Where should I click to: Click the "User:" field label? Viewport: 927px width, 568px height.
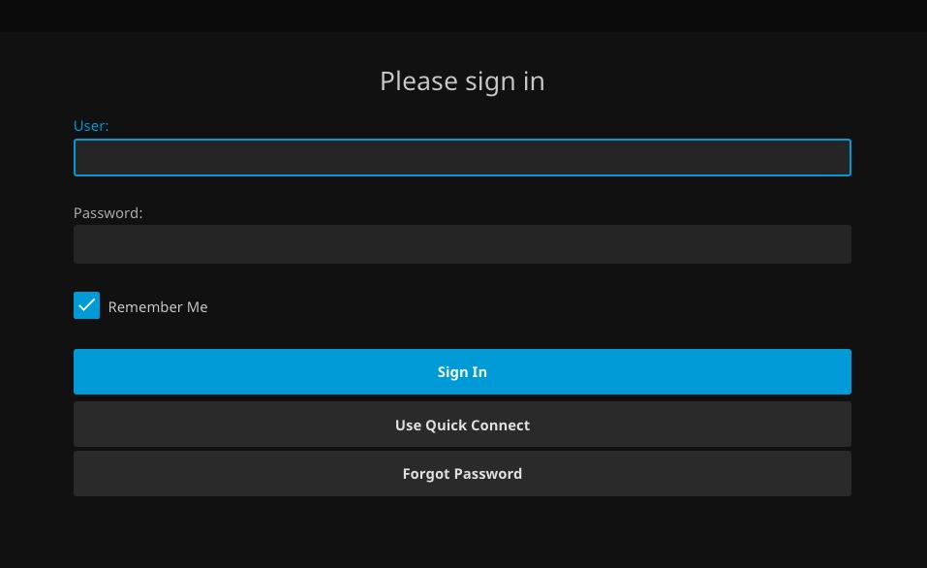(91, 126)
